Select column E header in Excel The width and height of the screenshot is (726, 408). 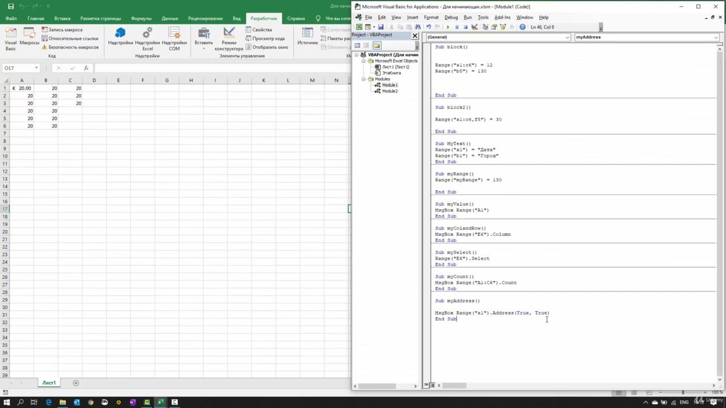118,80
